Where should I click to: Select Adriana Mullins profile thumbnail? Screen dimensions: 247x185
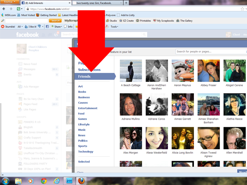pos(131,105)
